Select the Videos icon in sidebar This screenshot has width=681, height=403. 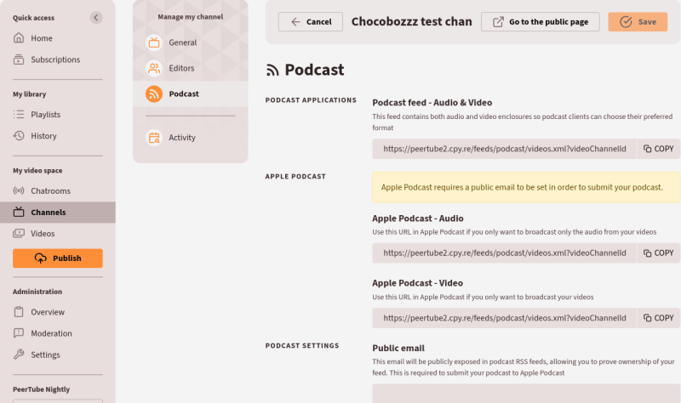tap(19, 234)
